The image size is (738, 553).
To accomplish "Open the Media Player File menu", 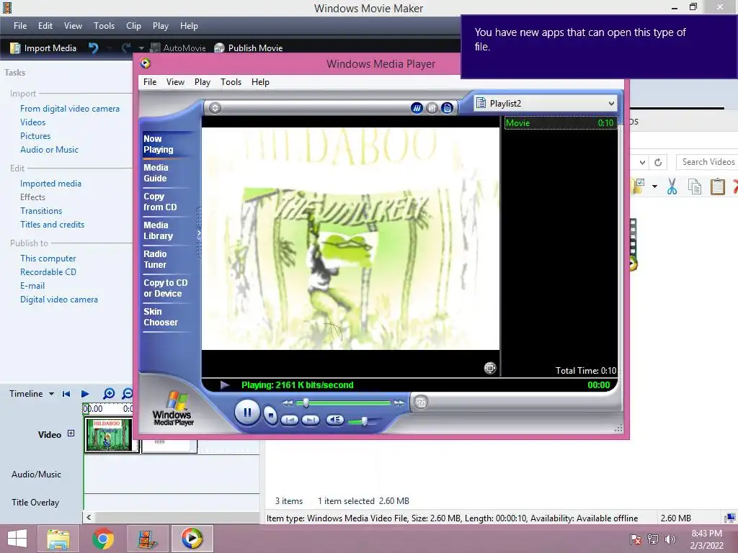I will coord(150,82).
